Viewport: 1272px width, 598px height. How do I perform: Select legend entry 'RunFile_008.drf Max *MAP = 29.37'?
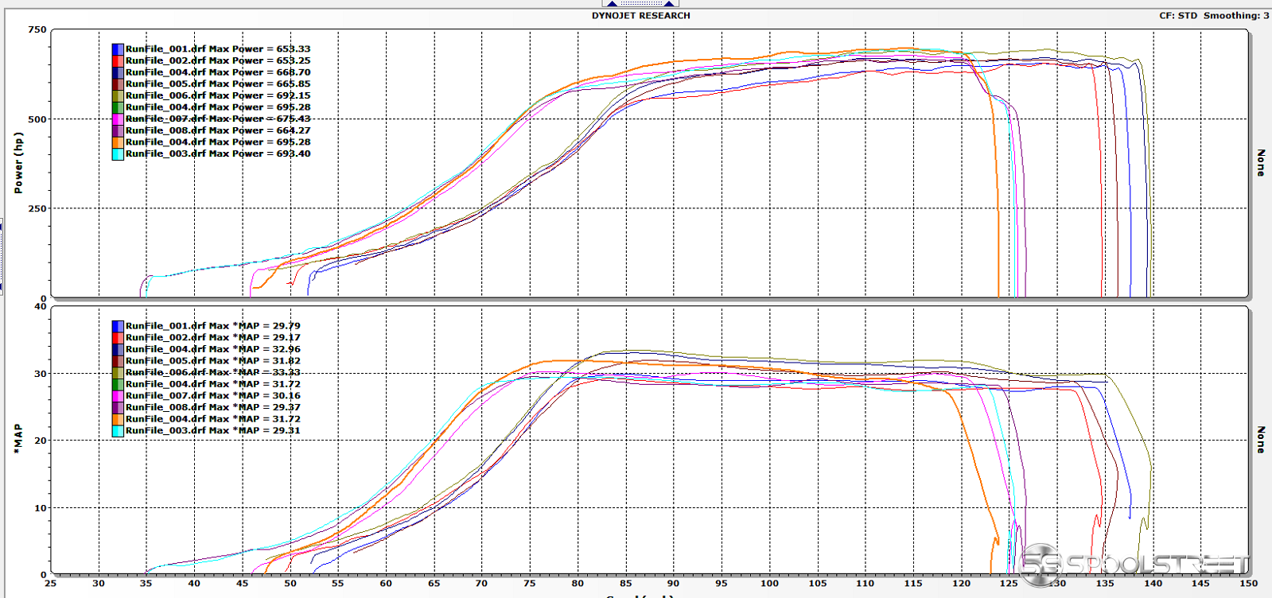click(213, 407)
